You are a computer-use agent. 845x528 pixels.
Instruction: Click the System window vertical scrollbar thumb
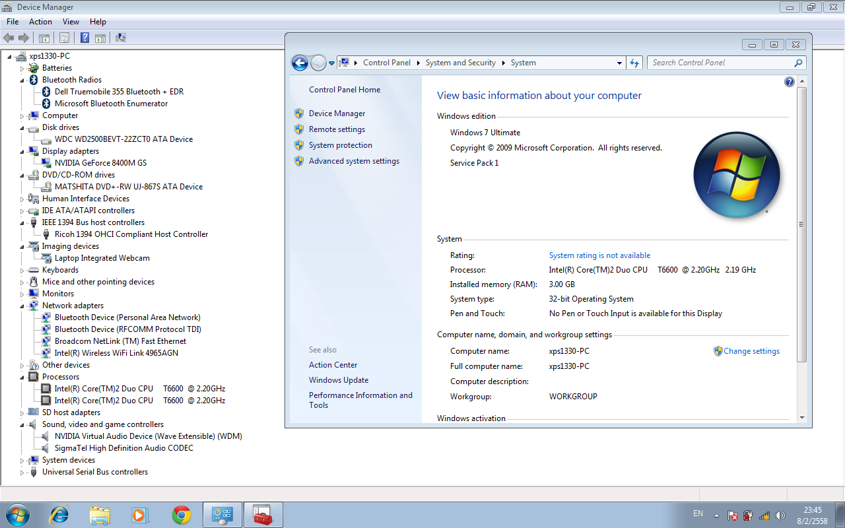801,224
